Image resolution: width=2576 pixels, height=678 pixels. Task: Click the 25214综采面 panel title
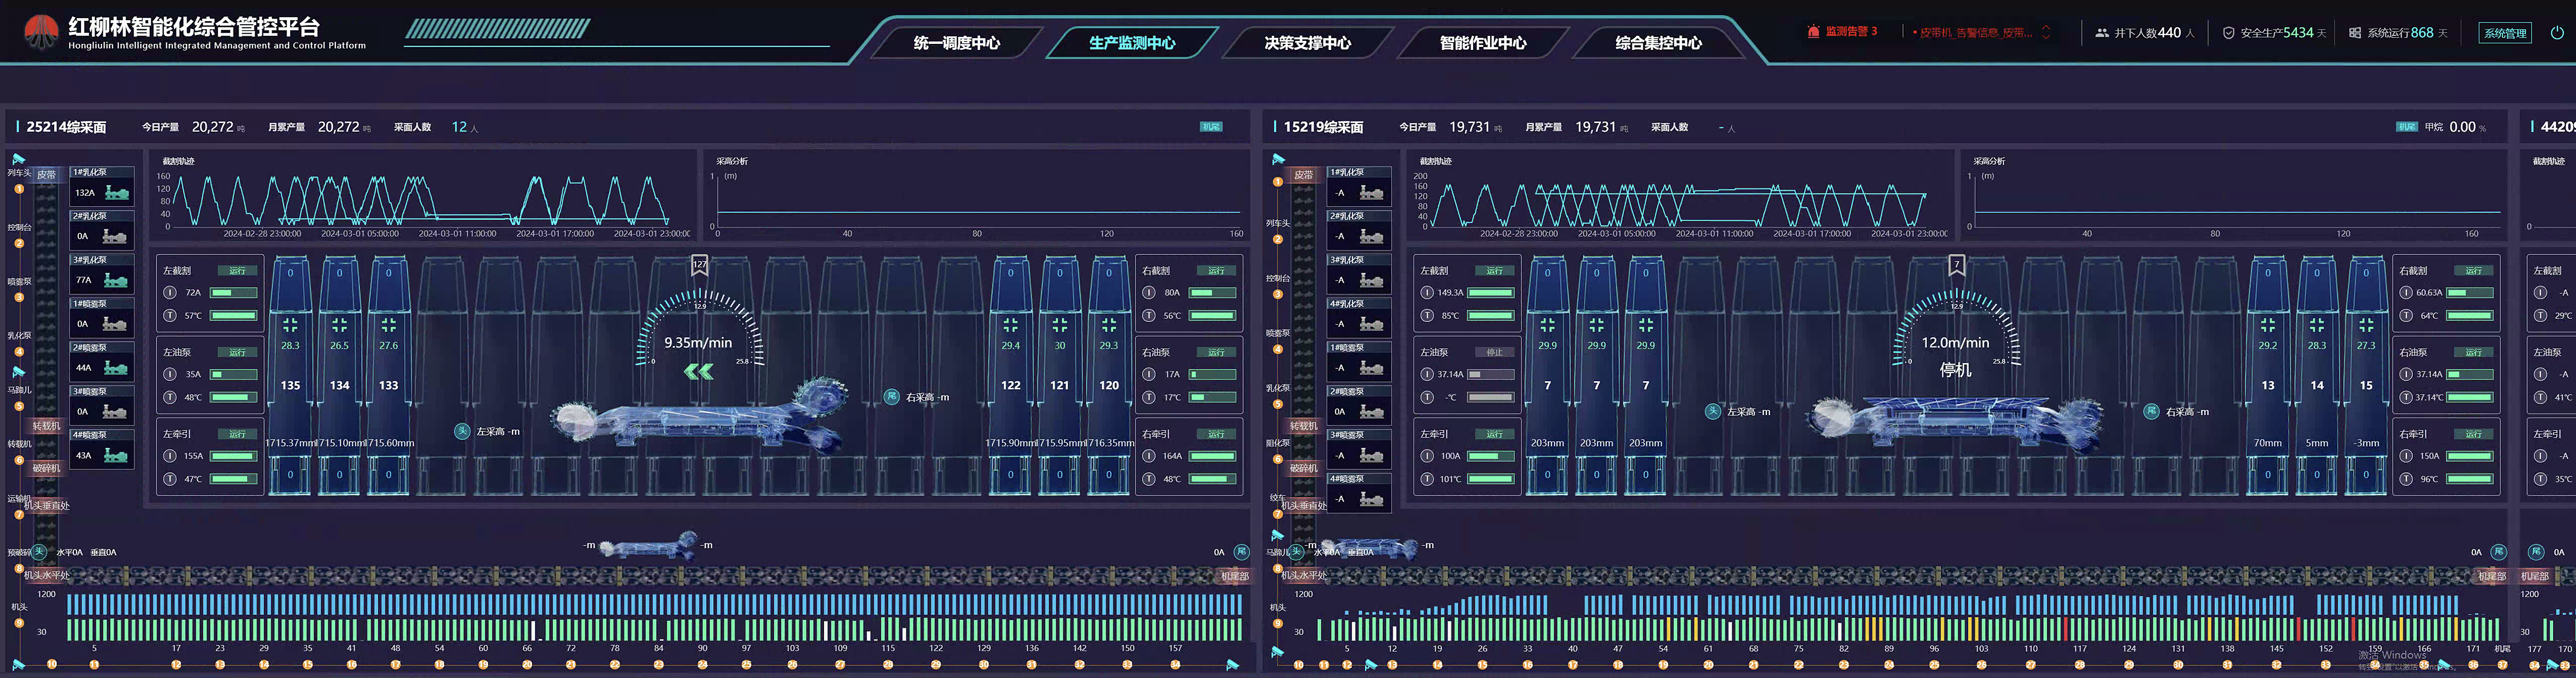click(66, 127)
